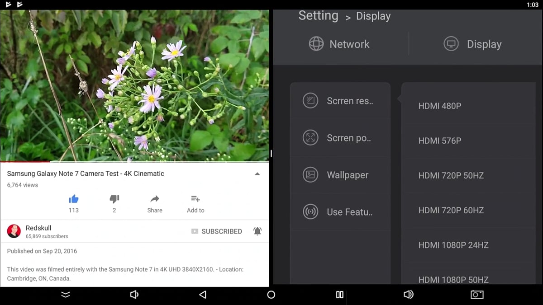Click the Display monitor icon
543x305 pixels.
click(451, 44)
